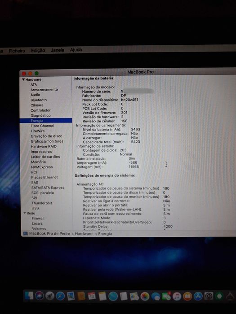This screenshot has height=314, width=236.
Task: Open Contacts book icon in Dock
Action: point(81,296)
